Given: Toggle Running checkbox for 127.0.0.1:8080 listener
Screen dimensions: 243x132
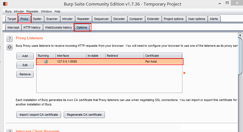Looking at the screenshot, I should [46, 61].
